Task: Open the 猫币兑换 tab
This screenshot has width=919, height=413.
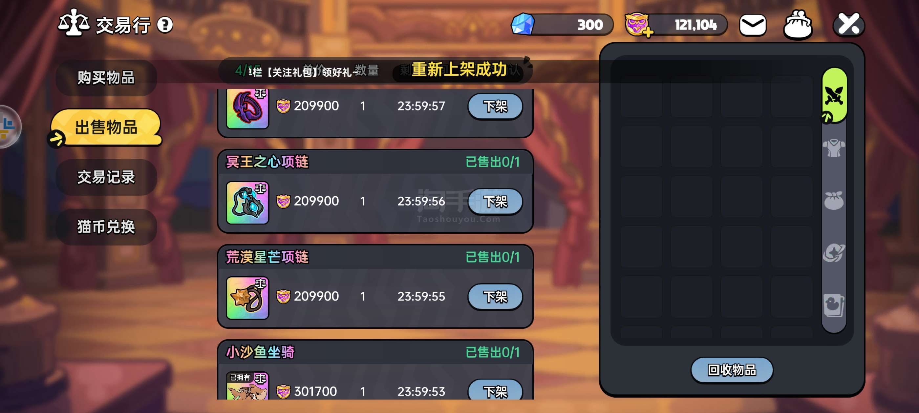Action: (x=106, y=226)
